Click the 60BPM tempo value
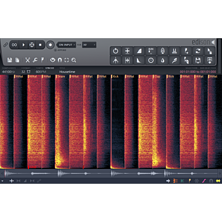Screen dimensions: 222x222 (x=41, y=72)
